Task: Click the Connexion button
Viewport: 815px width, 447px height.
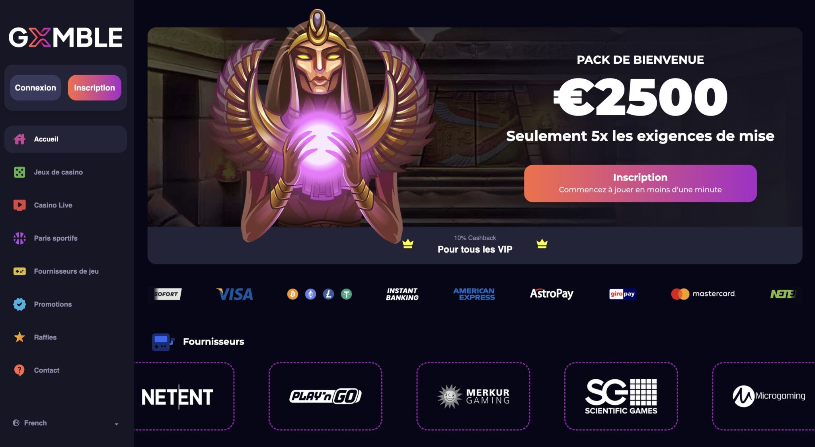Action: pyautogui.click(x=35, y=88)
